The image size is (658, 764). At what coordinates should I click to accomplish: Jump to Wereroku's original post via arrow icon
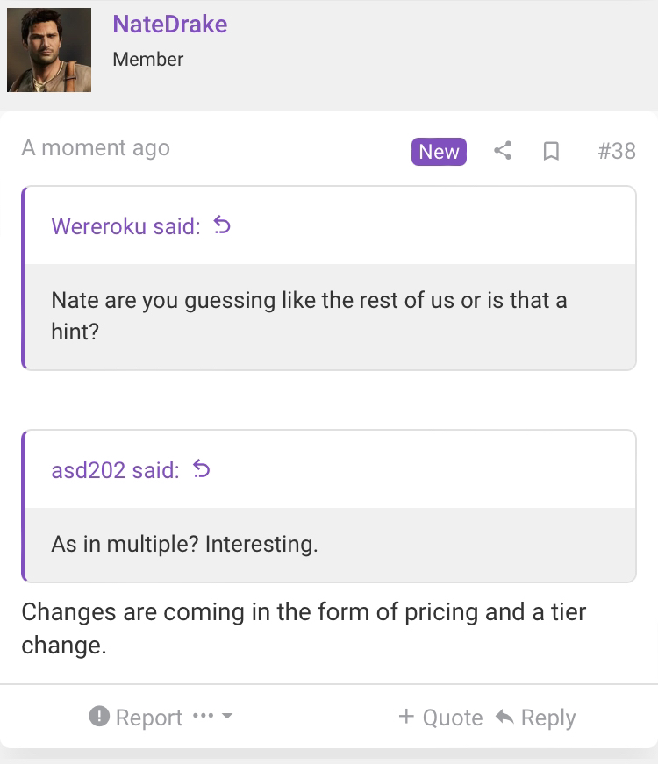(x=223, y=226)
